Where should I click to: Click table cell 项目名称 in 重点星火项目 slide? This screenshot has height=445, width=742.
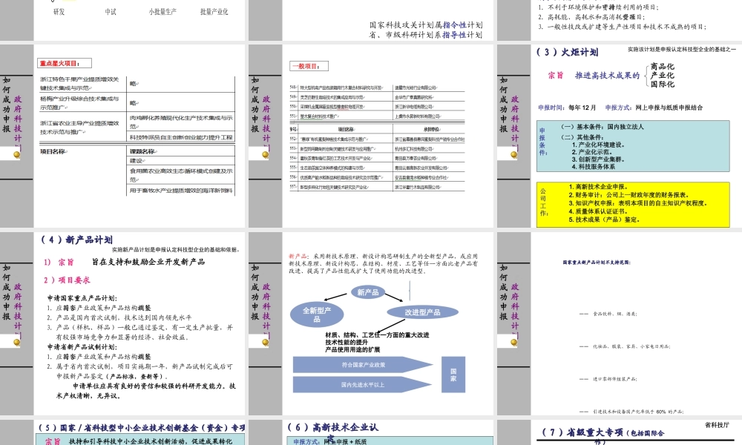53,152
